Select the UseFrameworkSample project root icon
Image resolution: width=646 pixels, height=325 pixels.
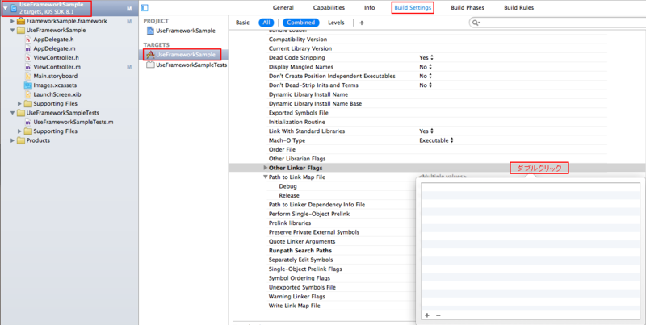[x=14, y=8]
